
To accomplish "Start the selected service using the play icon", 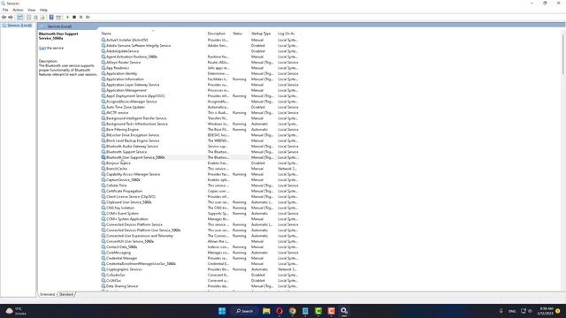I will pos(67,18).
